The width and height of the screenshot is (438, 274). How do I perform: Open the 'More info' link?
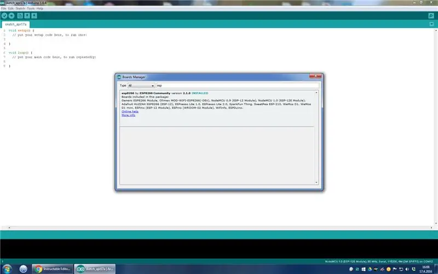click(129, 115)
